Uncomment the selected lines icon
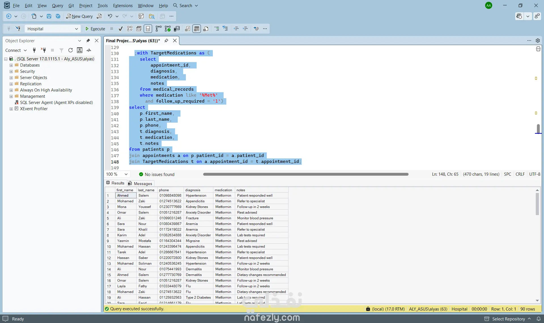Viewport: 544px width, 323px height. 226,29
